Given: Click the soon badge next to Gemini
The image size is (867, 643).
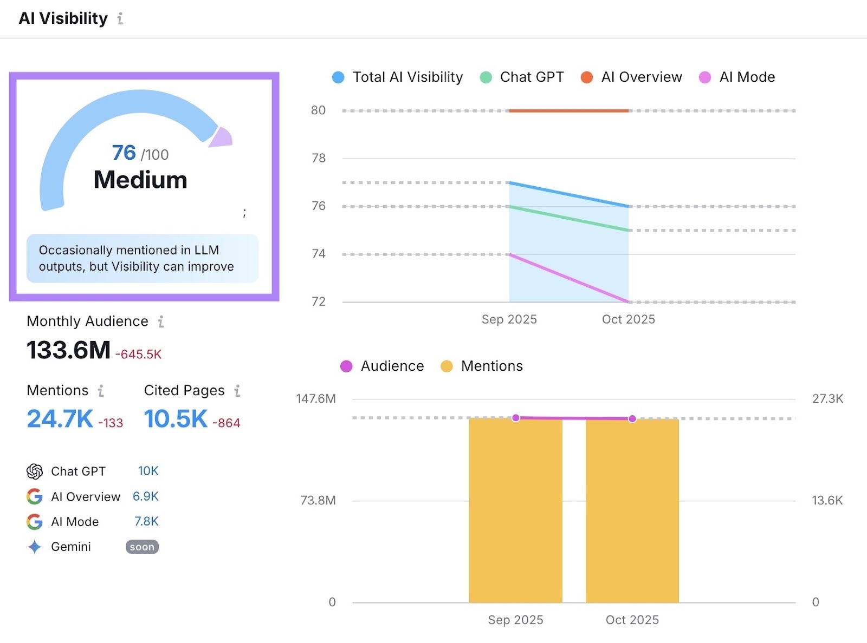Looking at the screenshot, I should (x=141, y=547).
